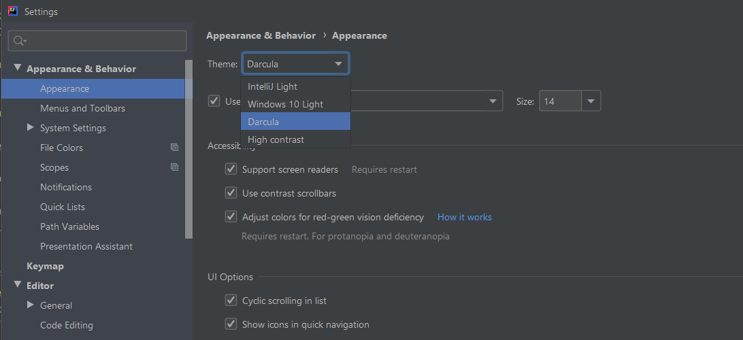Image resolution: width=743 pixels, height=340 pixels.
Task: Collapse the Appearance & Behavior tree section
Action: [x=18, y=68]
